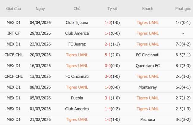Click INT CF league label
Screen dimensions: 193x125
click(14, 33)
